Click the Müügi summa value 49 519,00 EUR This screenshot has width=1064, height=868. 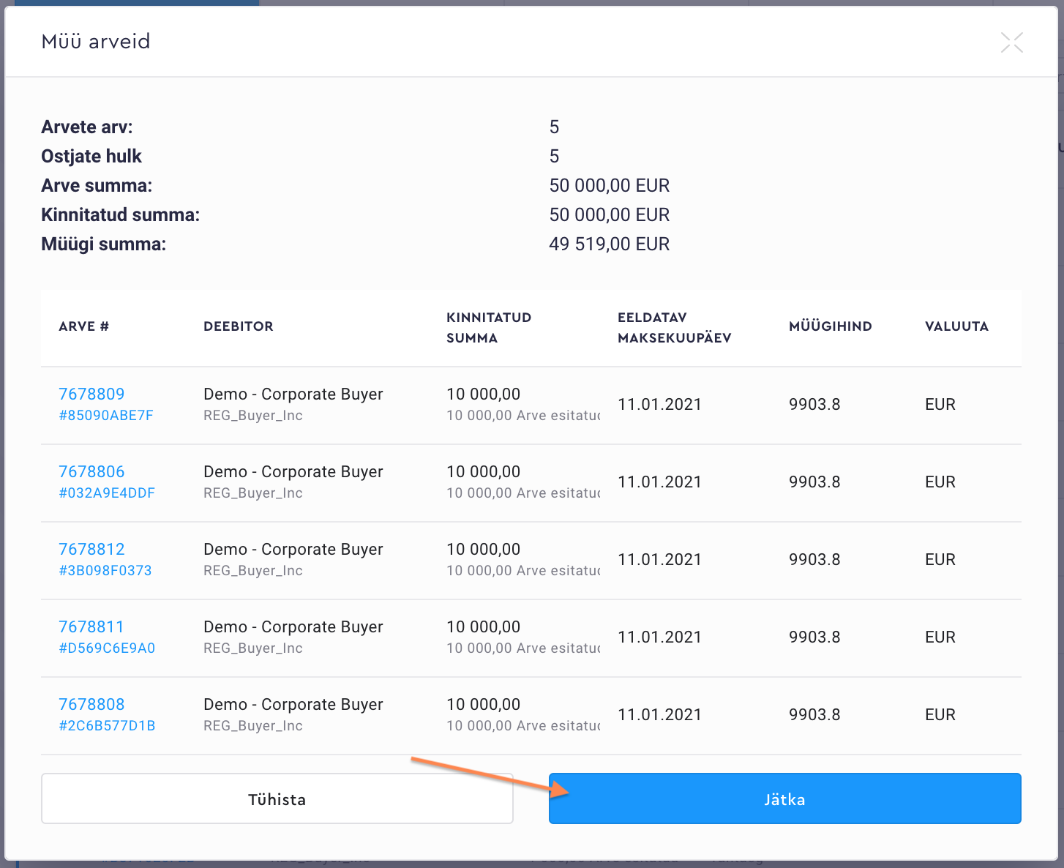point(609,244)
